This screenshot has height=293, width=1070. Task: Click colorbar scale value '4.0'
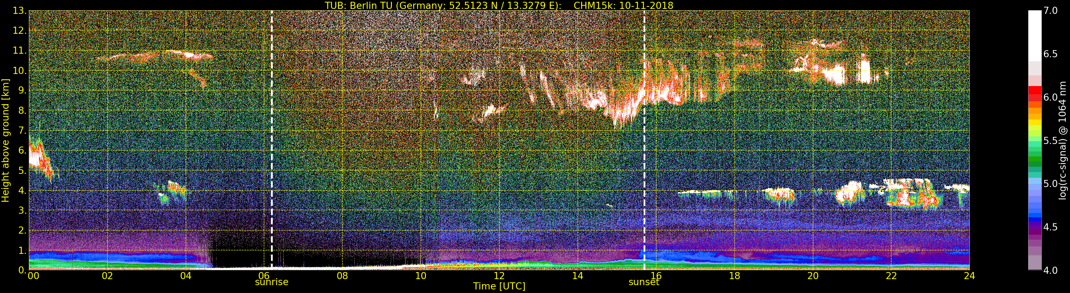[x=1050, y=270]
